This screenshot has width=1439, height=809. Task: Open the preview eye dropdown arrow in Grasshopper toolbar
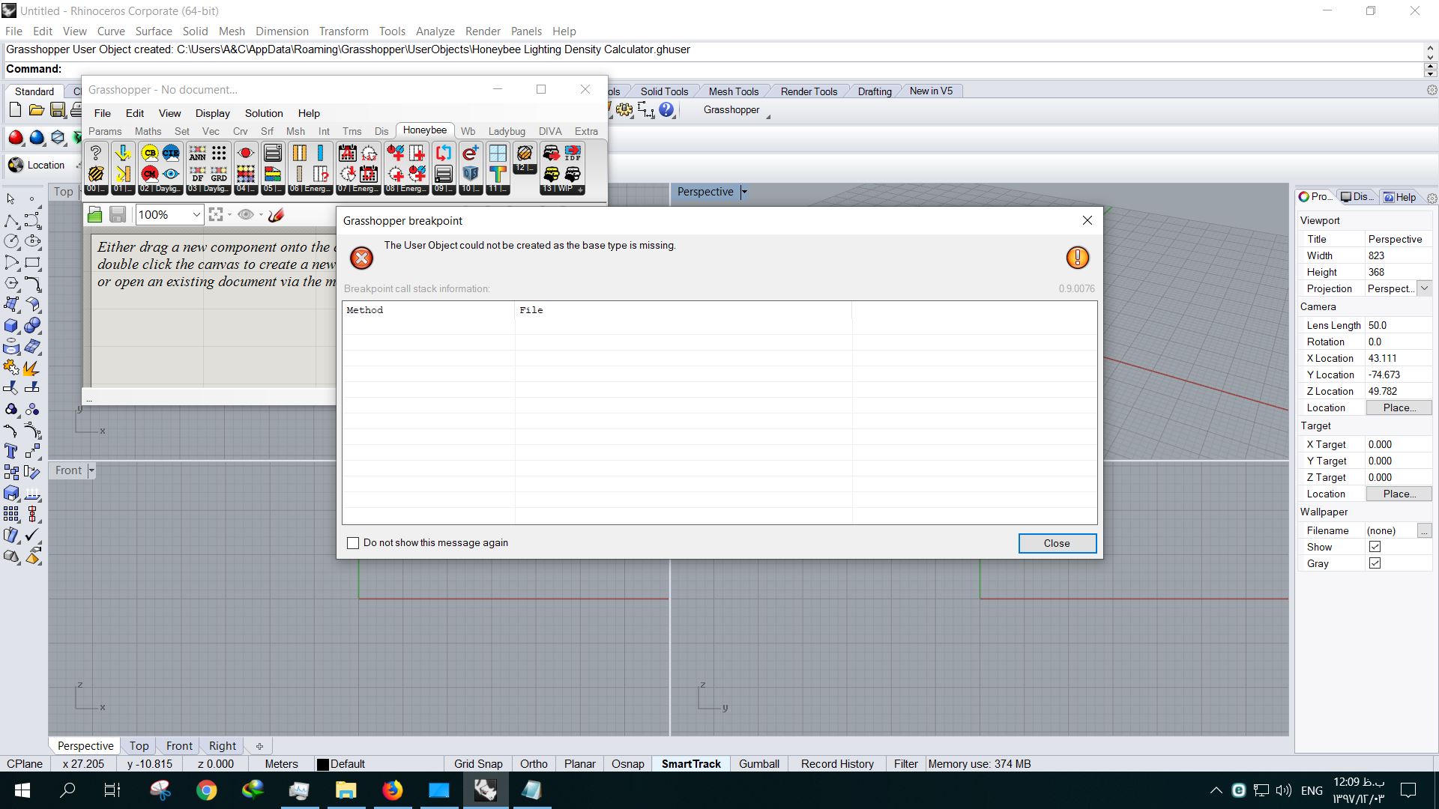261,215
